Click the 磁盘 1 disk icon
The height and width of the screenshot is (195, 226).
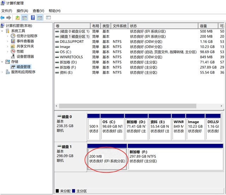coord(59,146)
